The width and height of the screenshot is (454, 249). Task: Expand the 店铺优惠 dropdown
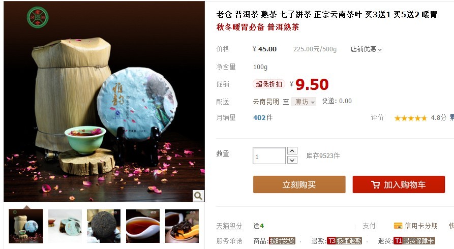(366, 49)
